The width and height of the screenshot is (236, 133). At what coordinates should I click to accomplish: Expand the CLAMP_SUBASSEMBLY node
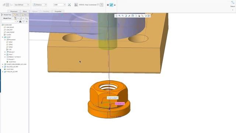click(x=3, y=64)
